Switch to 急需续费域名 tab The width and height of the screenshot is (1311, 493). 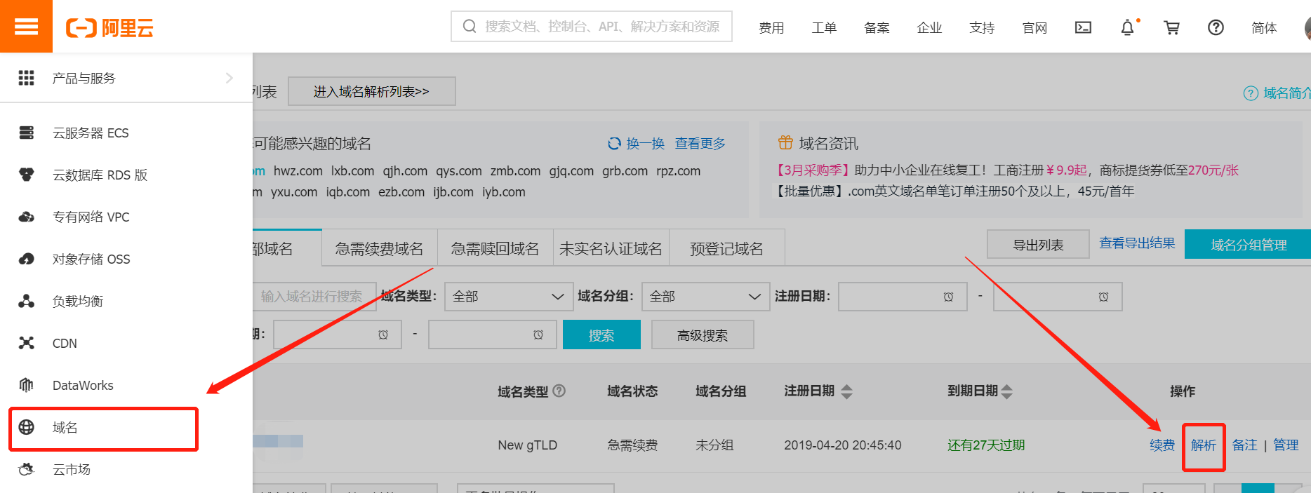click(x=379, y=248)
